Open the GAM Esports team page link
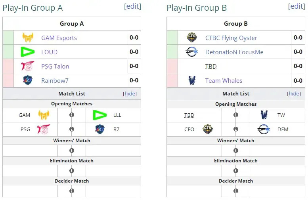 point(59,38)
